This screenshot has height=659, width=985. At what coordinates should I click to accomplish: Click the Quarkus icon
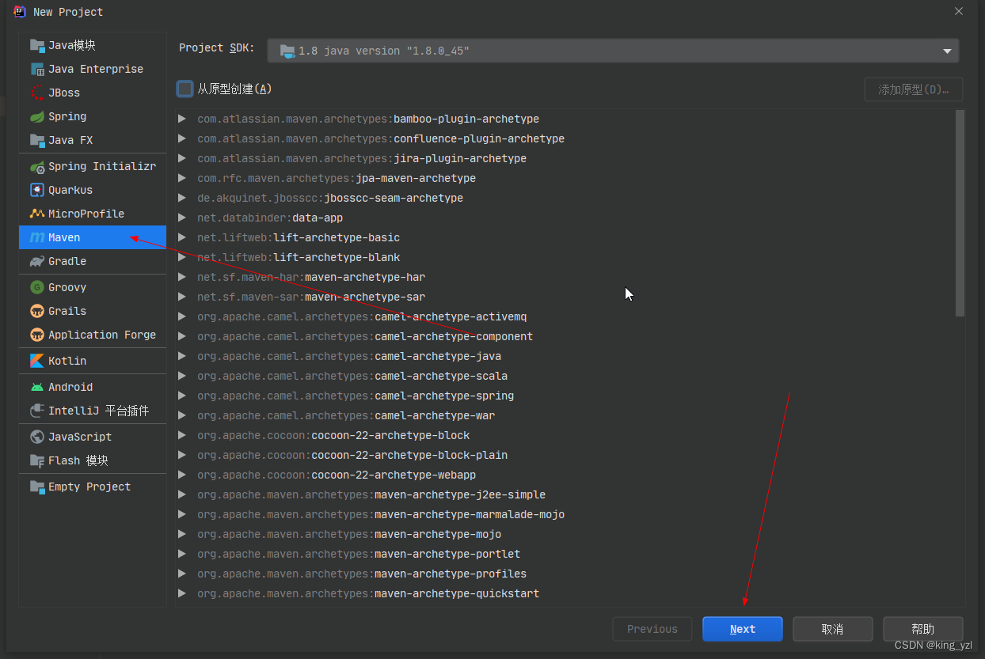tap(37, 190)
